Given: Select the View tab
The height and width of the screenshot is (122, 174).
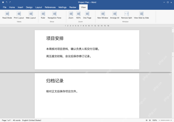Looking at the screenshot, I should (x=83, y=7).
